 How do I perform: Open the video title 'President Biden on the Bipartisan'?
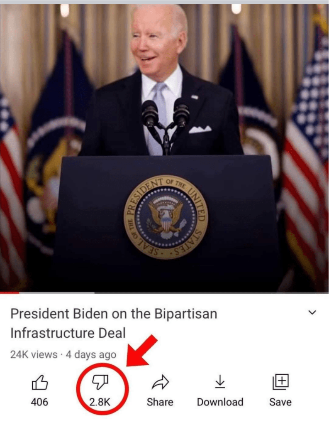tap(114, 314)
